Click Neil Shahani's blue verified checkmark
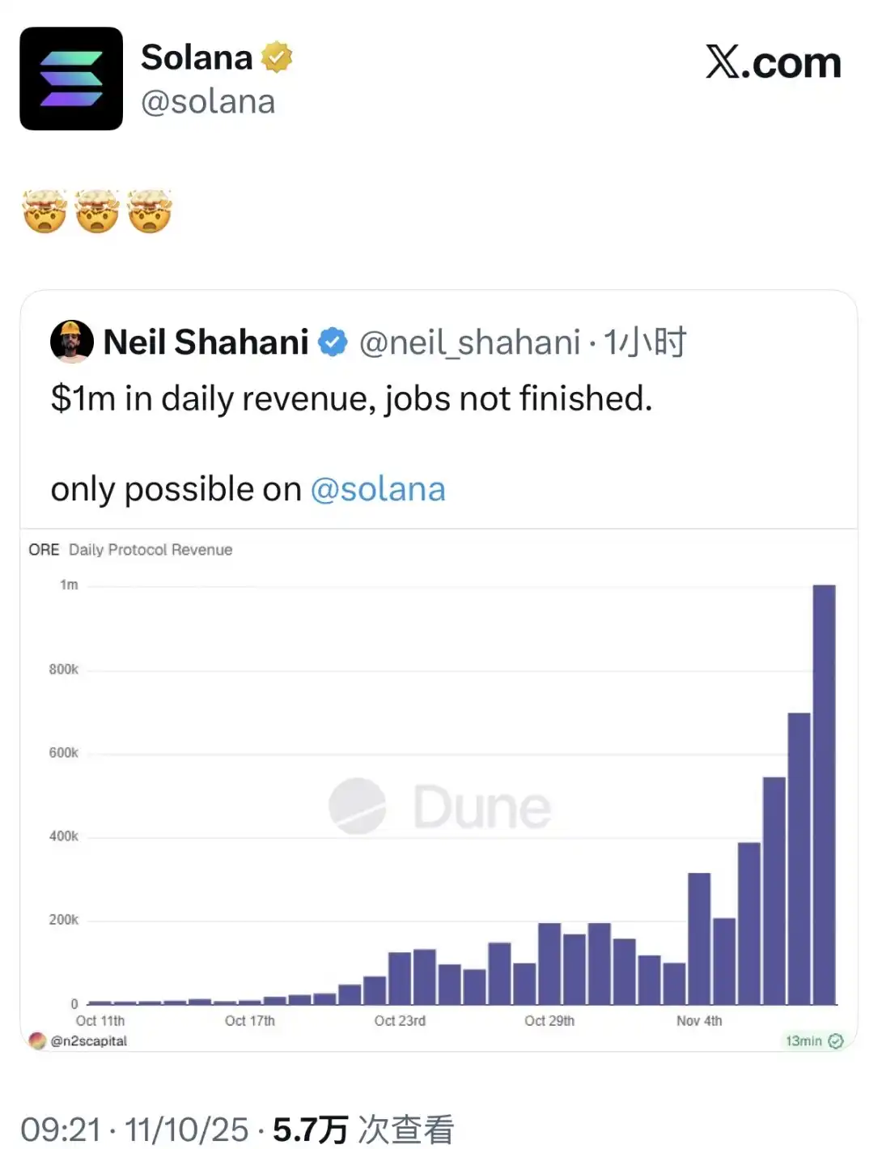 click(332, 343)
